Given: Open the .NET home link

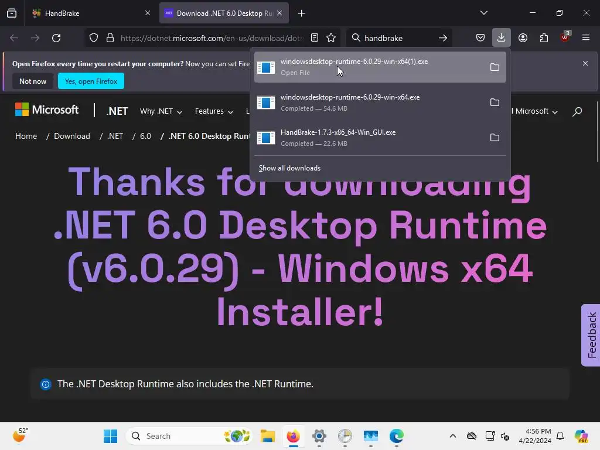Looking at the screenshot, I should tap(117, 111).
